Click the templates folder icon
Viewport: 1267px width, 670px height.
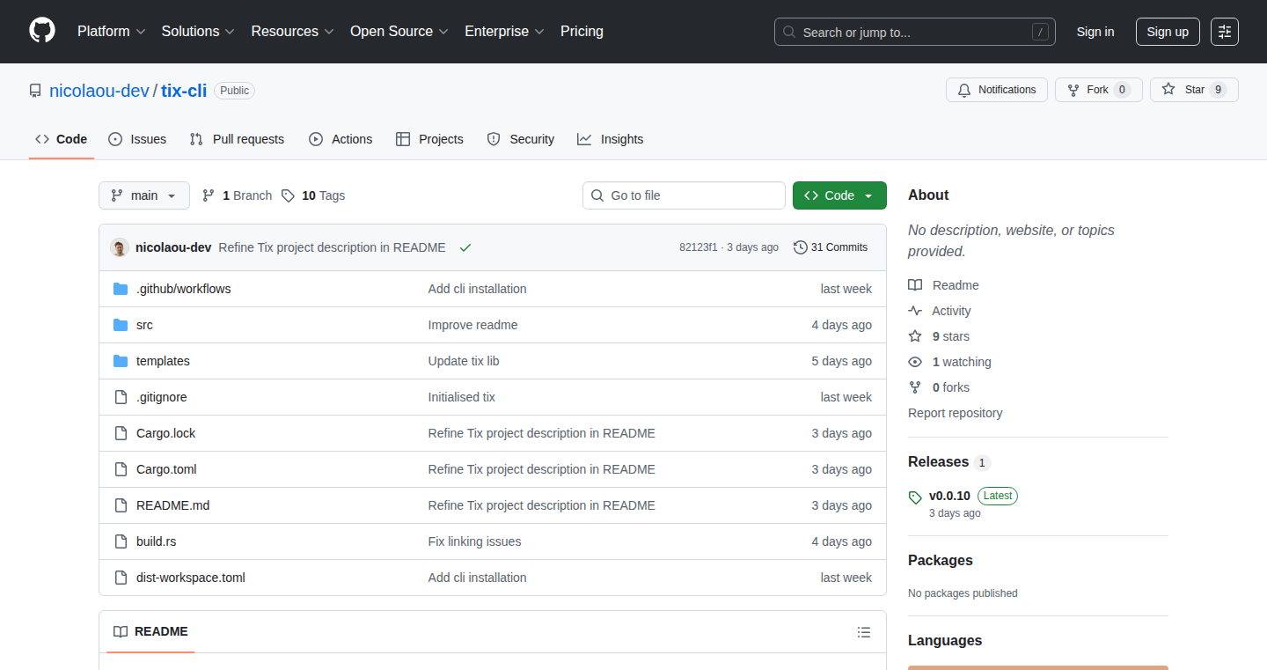point(121,361)
